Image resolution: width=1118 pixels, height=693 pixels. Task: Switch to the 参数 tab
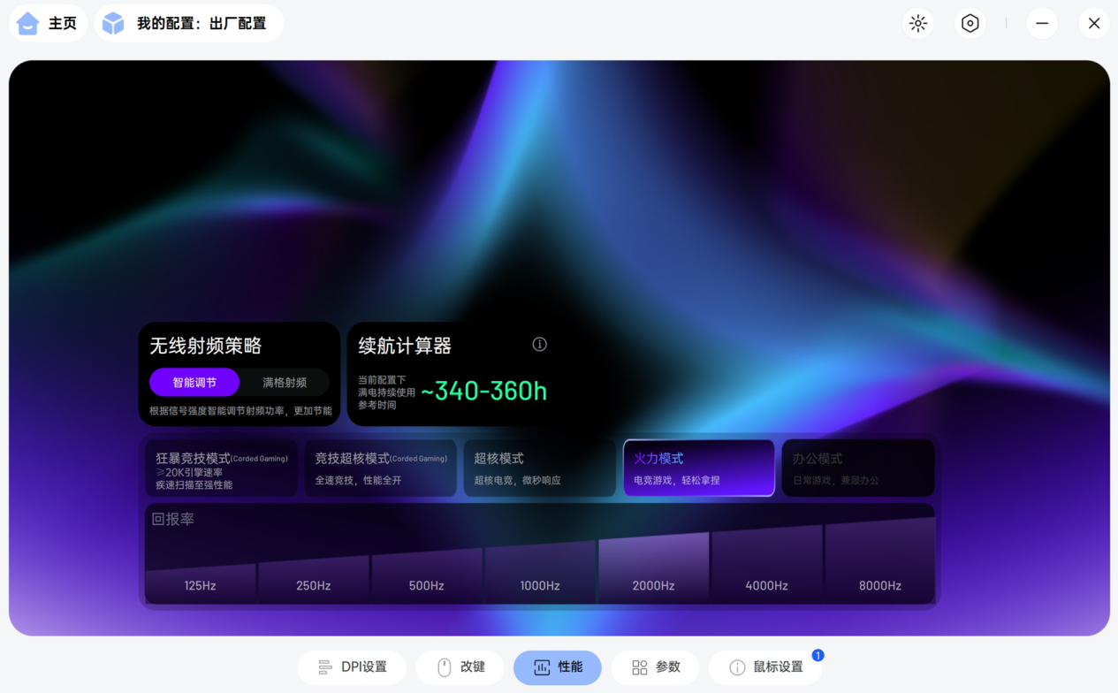(655, 667)
